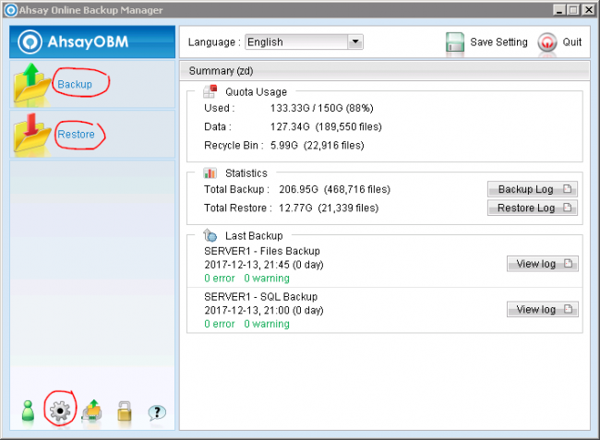Click data value "127.34G (189,550 files)"

(x=326, y=126)
